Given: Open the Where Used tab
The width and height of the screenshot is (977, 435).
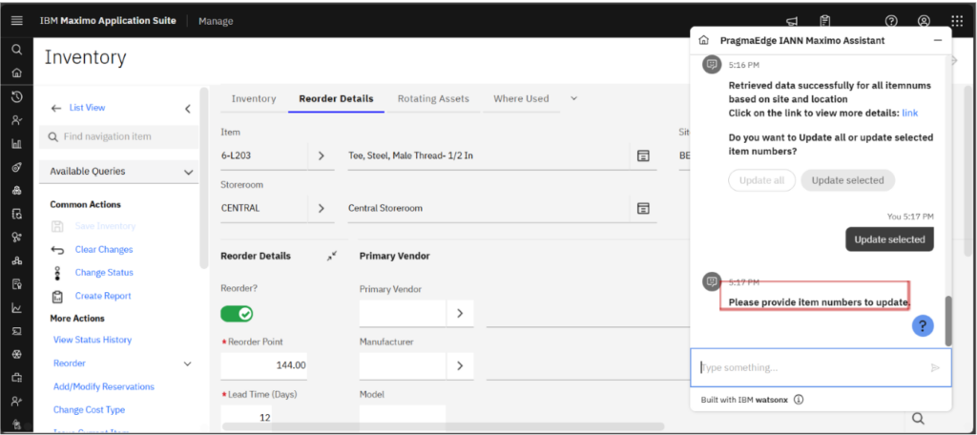Looking at the screenshot, I should tap(521, 98).
